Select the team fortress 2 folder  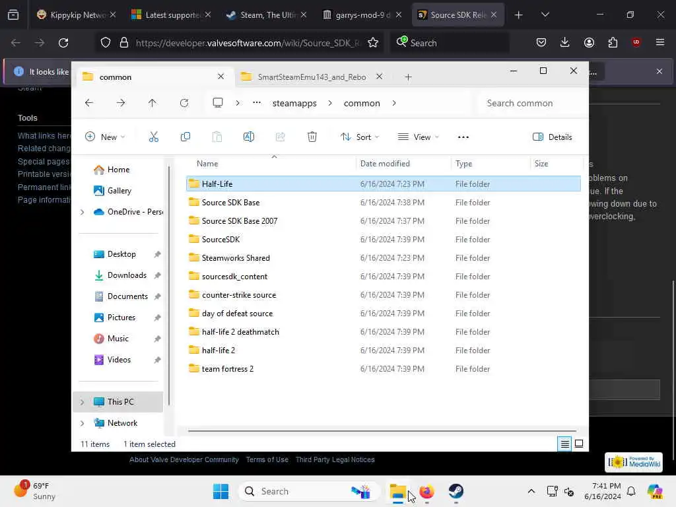pos(384,368)
